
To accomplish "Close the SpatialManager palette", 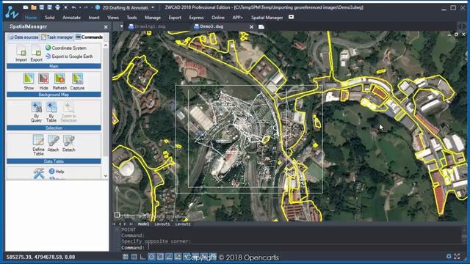I will coord(106,27).
